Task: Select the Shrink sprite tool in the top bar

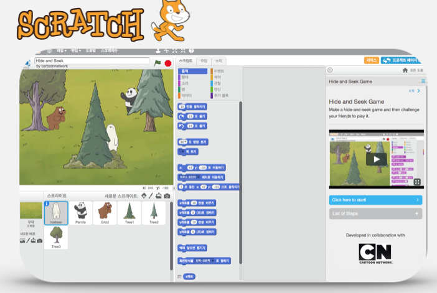Action: pos(183,50)
